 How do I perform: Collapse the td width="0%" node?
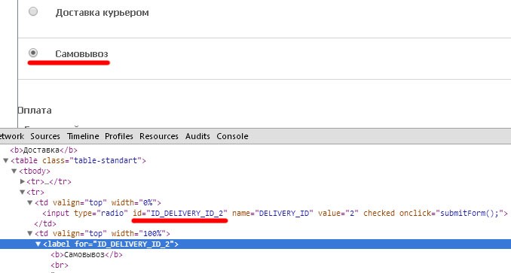coord(30,203)
